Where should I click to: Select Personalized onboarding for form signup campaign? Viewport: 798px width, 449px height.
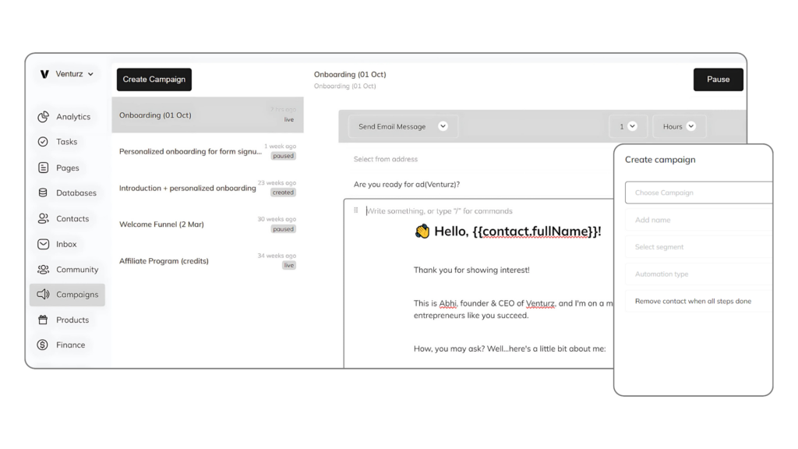coord(207,151)
